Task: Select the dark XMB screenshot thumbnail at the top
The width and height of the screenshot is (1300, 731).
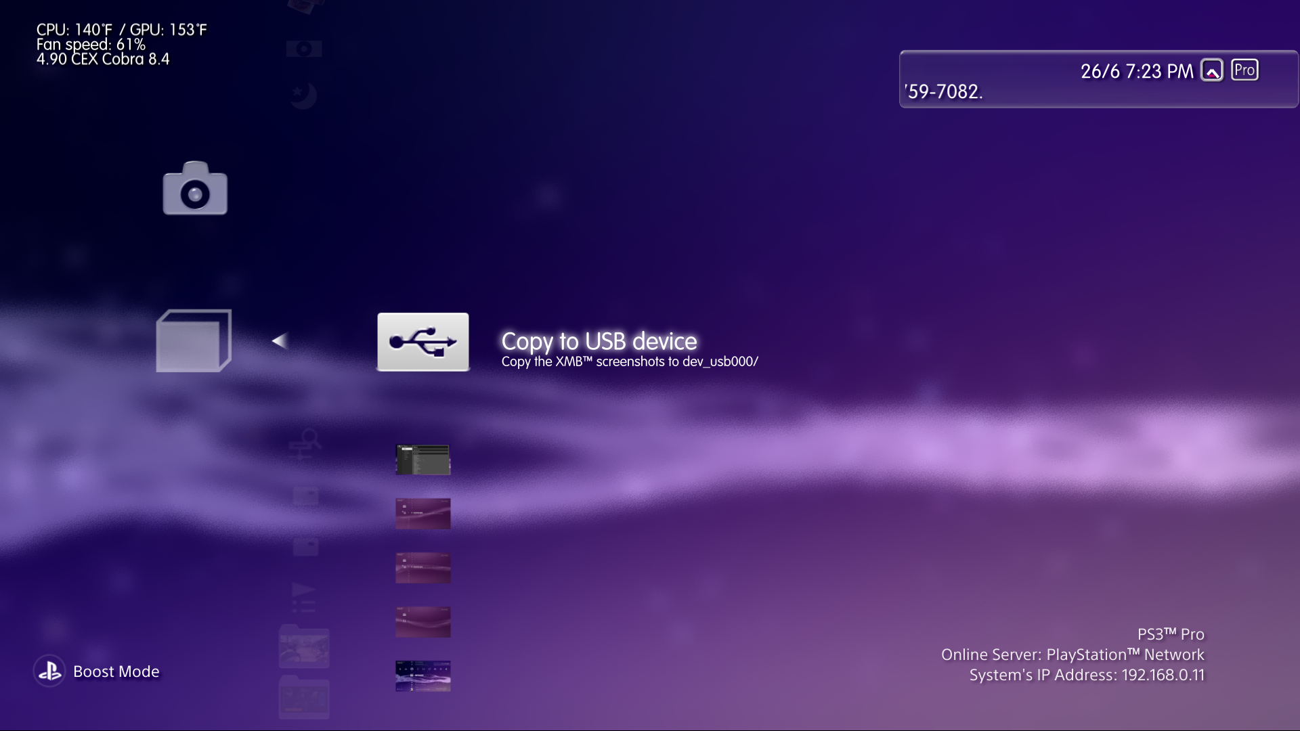Action: point(422,460)
